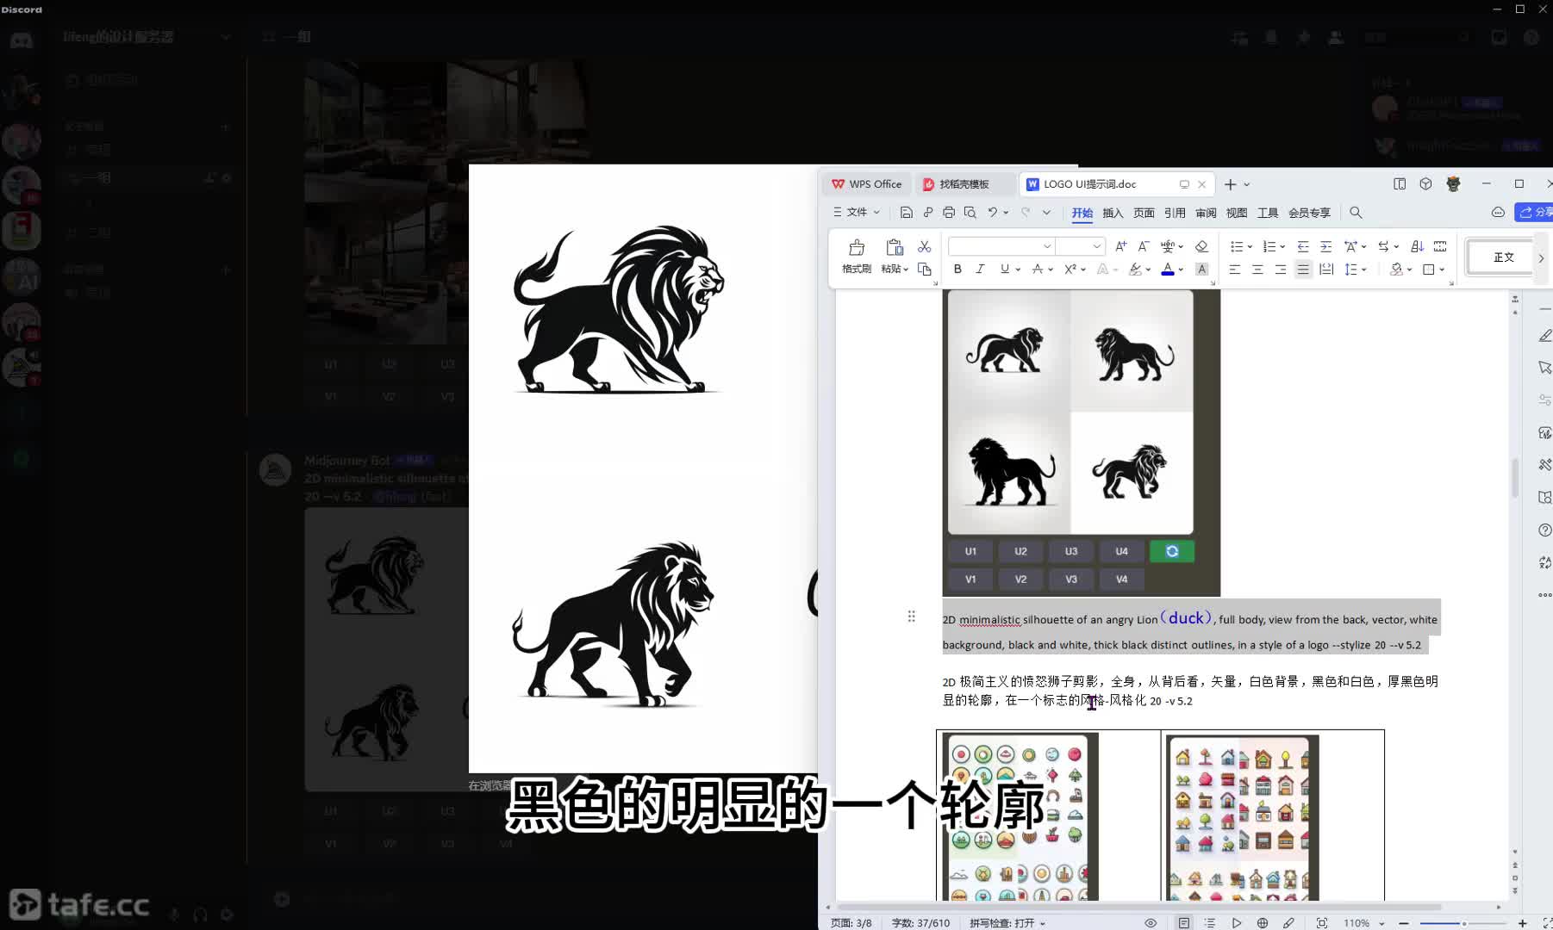Toggle Underline formatting
Screen dimensions: 1553x930
click(x=1004, y=270)
